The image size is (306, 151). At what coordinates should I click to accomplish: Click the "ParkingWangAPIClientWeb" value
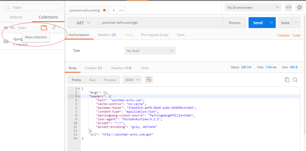170,115
